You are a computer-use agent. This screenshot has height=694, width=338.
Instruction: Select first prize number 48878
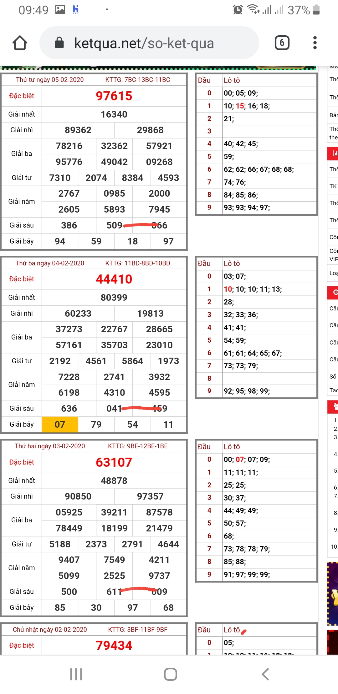[114, 481]
